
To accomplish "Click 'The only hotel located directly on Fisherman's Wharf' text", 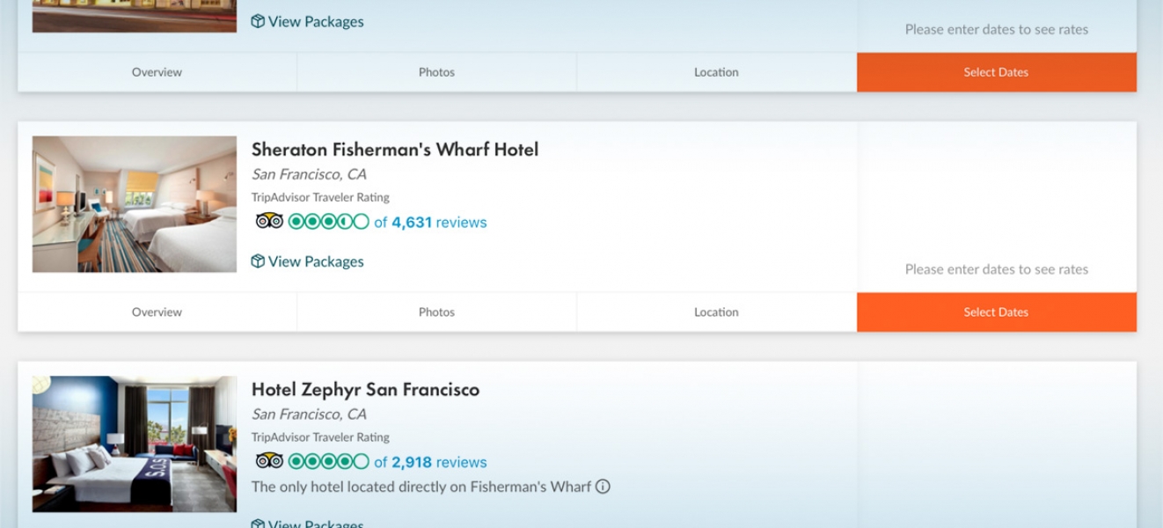I will 421,487.
